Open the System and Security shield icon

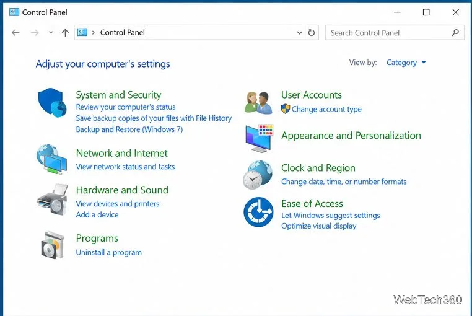click(52, 102)
